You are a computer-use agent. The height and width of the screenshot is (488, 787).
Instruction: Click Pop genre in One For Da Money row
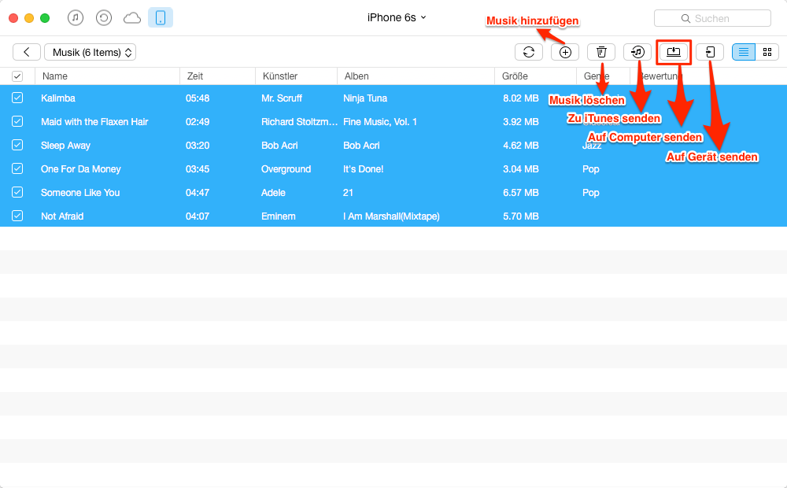pyautogui.click(x=591, y=169)
